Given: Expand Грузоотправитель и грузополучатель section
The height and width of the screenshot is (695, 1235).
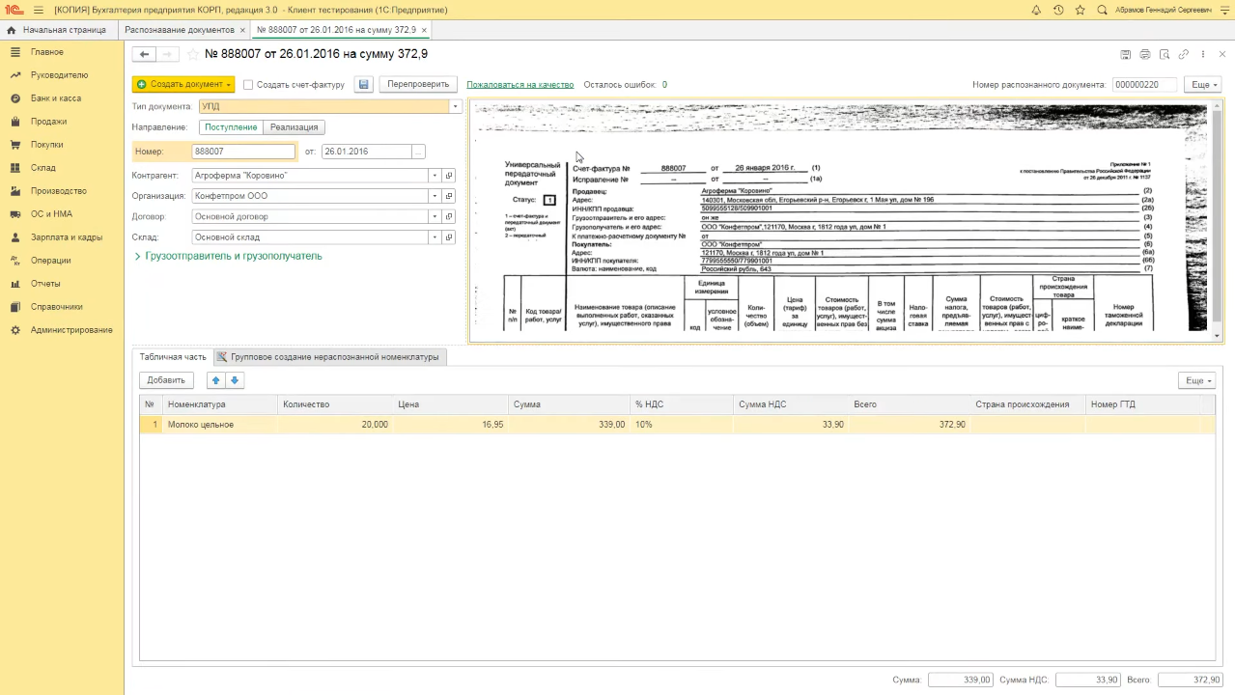Looking at the screenshot, I should (228, 257).
